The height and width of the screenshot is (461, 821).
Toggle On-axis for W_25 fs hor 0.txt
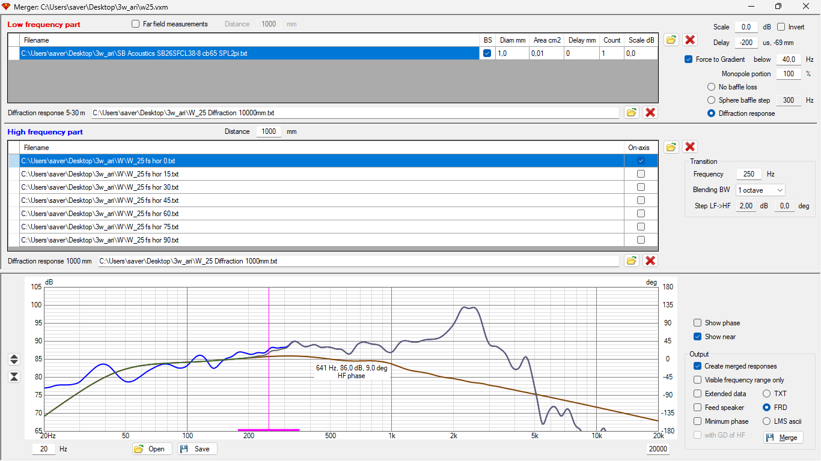641,161
